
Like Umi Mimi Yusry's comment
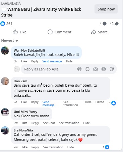(24, 123)
